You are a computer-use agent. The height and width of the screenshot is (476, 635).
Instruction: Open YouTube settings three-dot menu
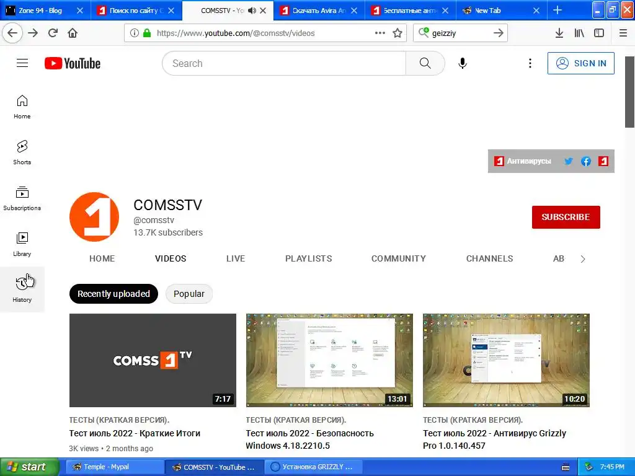(x=530, y=63)
